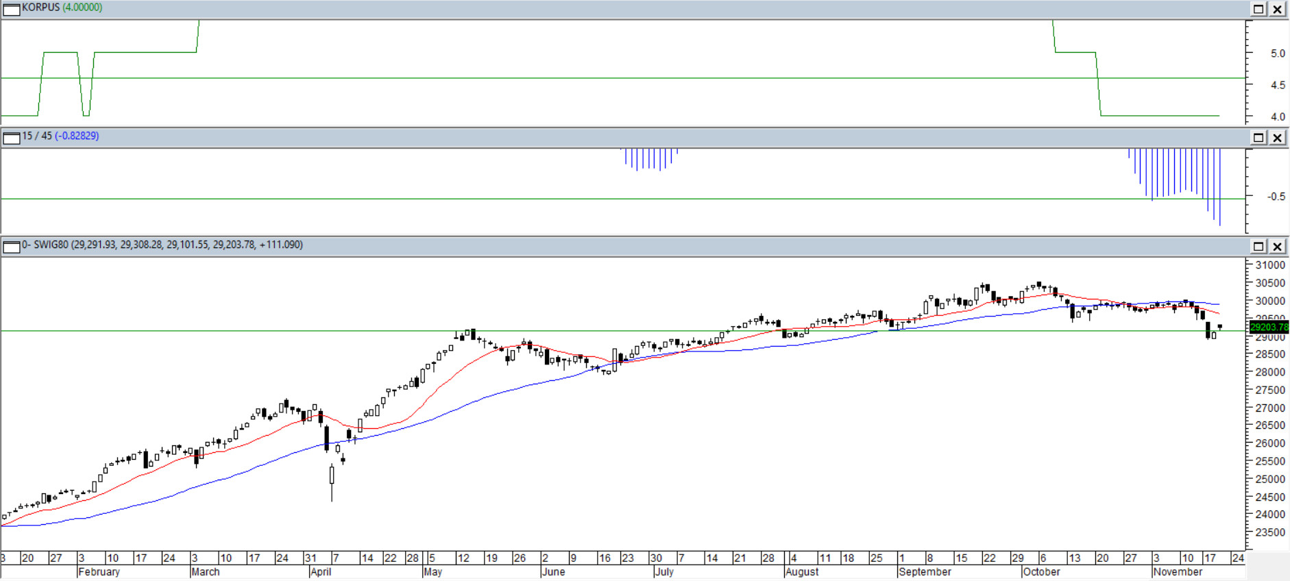This screenshot has width=1290, height=581.
Task: Click the 5.0 value on KORPUS scale
Action: pyautogui.click(x=1278, y=53)
